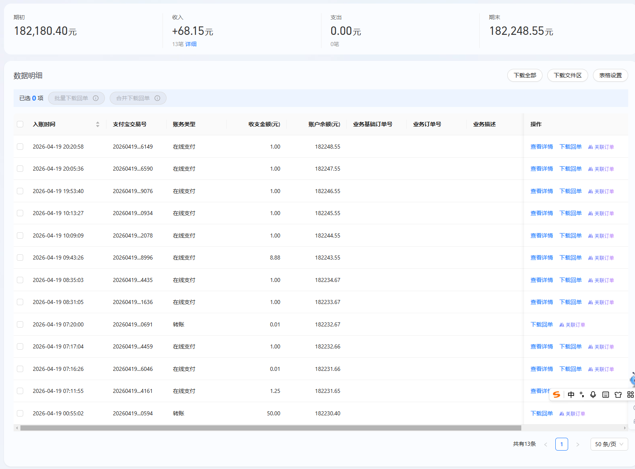The width and height of the screenshot is (635, 469).
Task: Click the info icon beside 合并下载回单
Action: click(157, 98)
